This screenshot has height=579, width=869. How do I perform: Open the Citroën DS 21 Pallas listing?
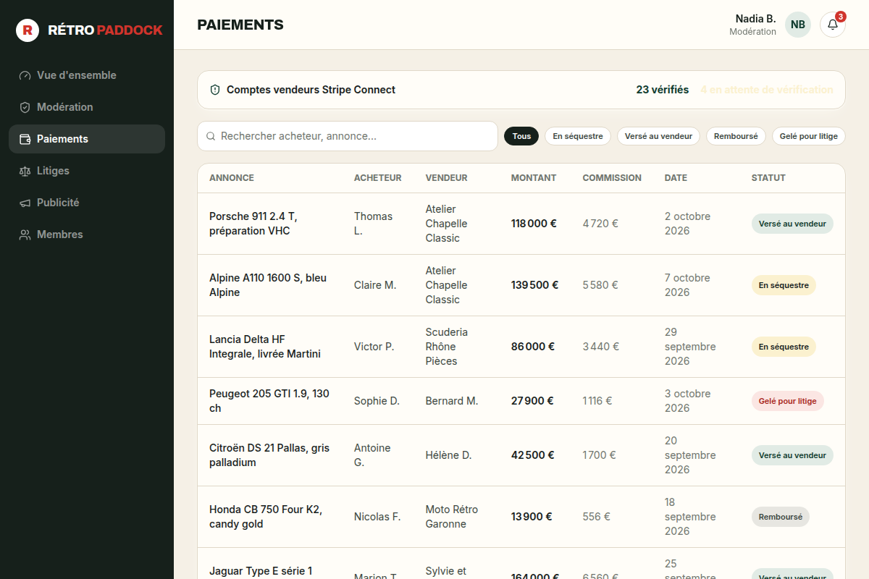[269, 455]
